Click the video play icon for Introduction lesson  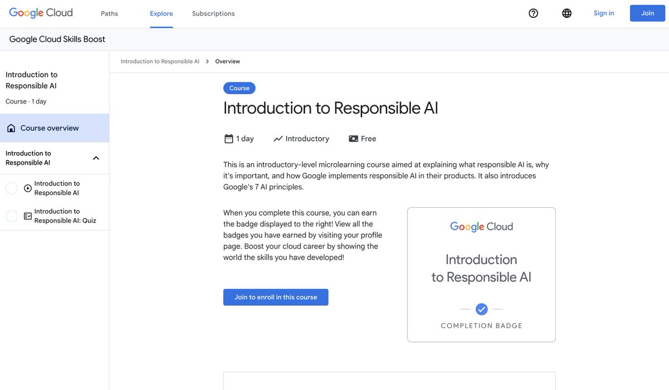[x=28, y=188]
